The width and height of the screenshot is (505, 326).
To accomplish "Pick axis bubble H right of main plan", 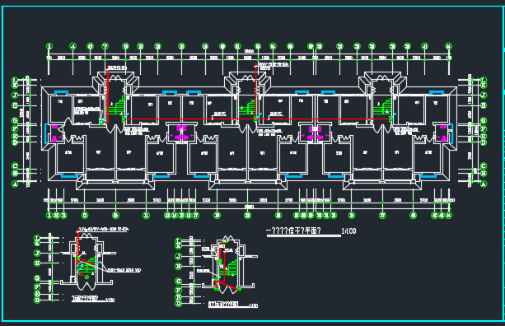I will click(483, 105).
